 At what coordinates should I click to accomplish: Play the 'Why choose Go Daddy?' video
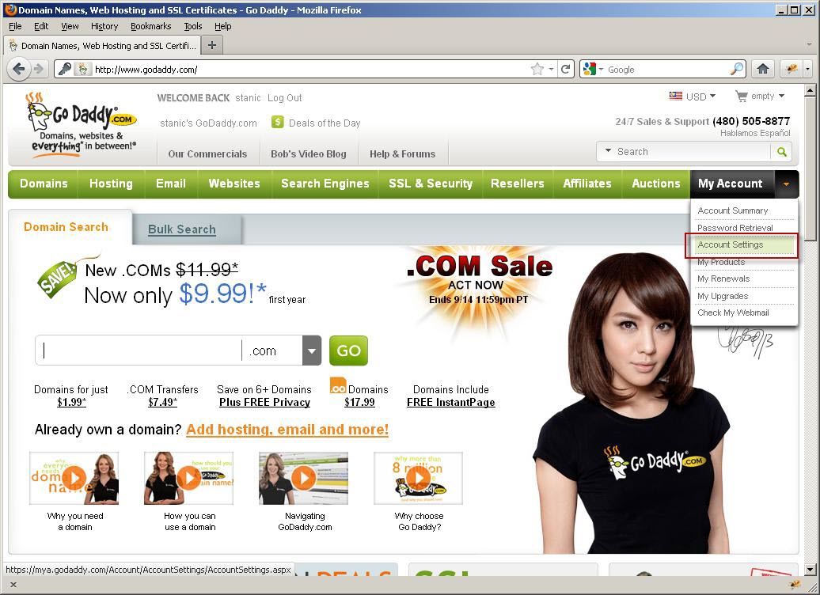[419, 477]
